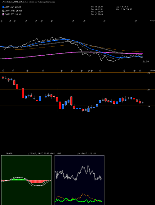
Task: Select the Pre V: 24.718 M value
Action: tap(124, 9)
